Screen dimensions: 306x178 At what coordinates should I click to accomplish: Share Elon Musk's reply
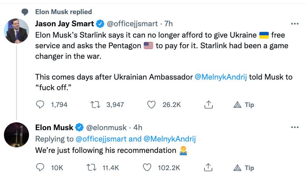click(208, 167)
